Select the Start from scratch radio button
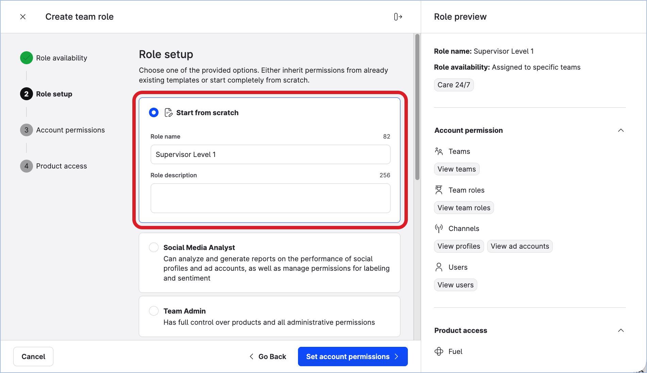Viewport: 647px width, 373px height. tap(154, 112)
